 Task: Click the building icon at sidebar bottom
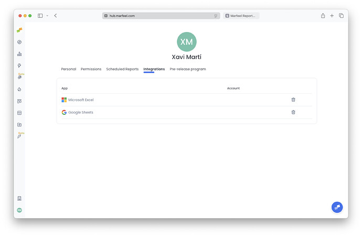19,198
